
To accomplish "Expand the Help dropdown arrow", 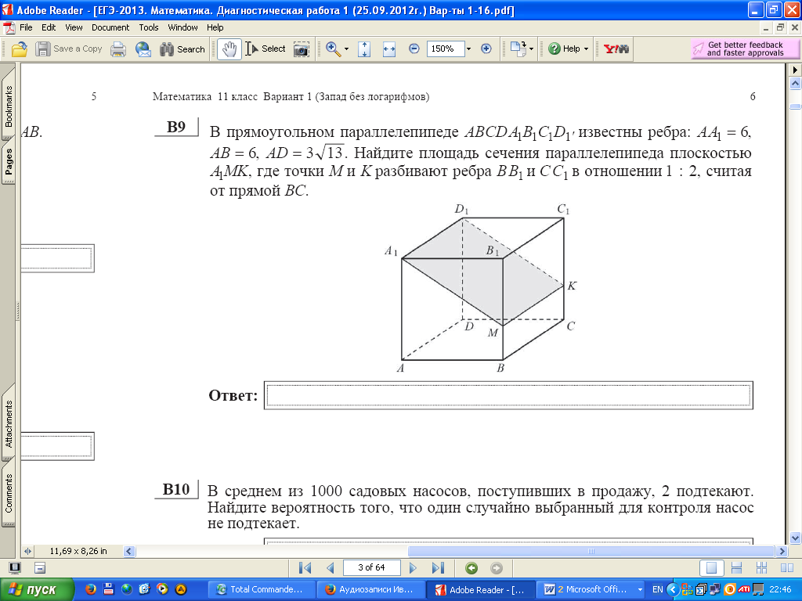I will click(x=586, y=49).
